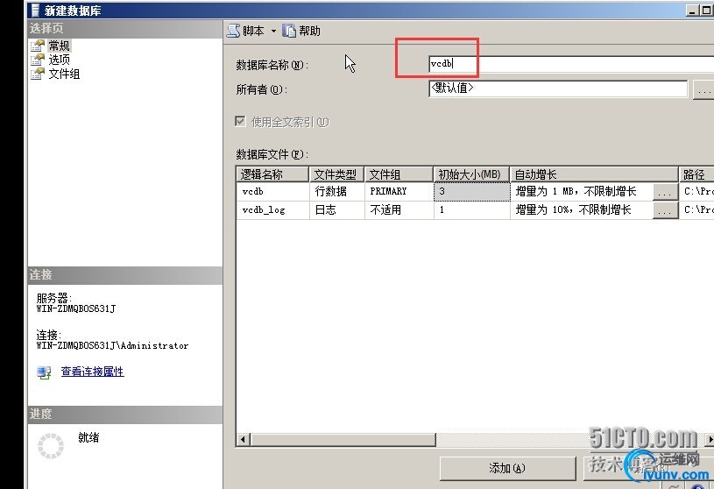This screenshot has height=489, width=714.
Task: Click the 不适用 filegroup cell
Action: tap(399, 210)
